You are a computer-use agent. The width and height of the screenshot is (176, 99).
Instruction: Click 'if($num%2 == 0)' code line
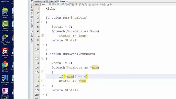coord(73,76)
